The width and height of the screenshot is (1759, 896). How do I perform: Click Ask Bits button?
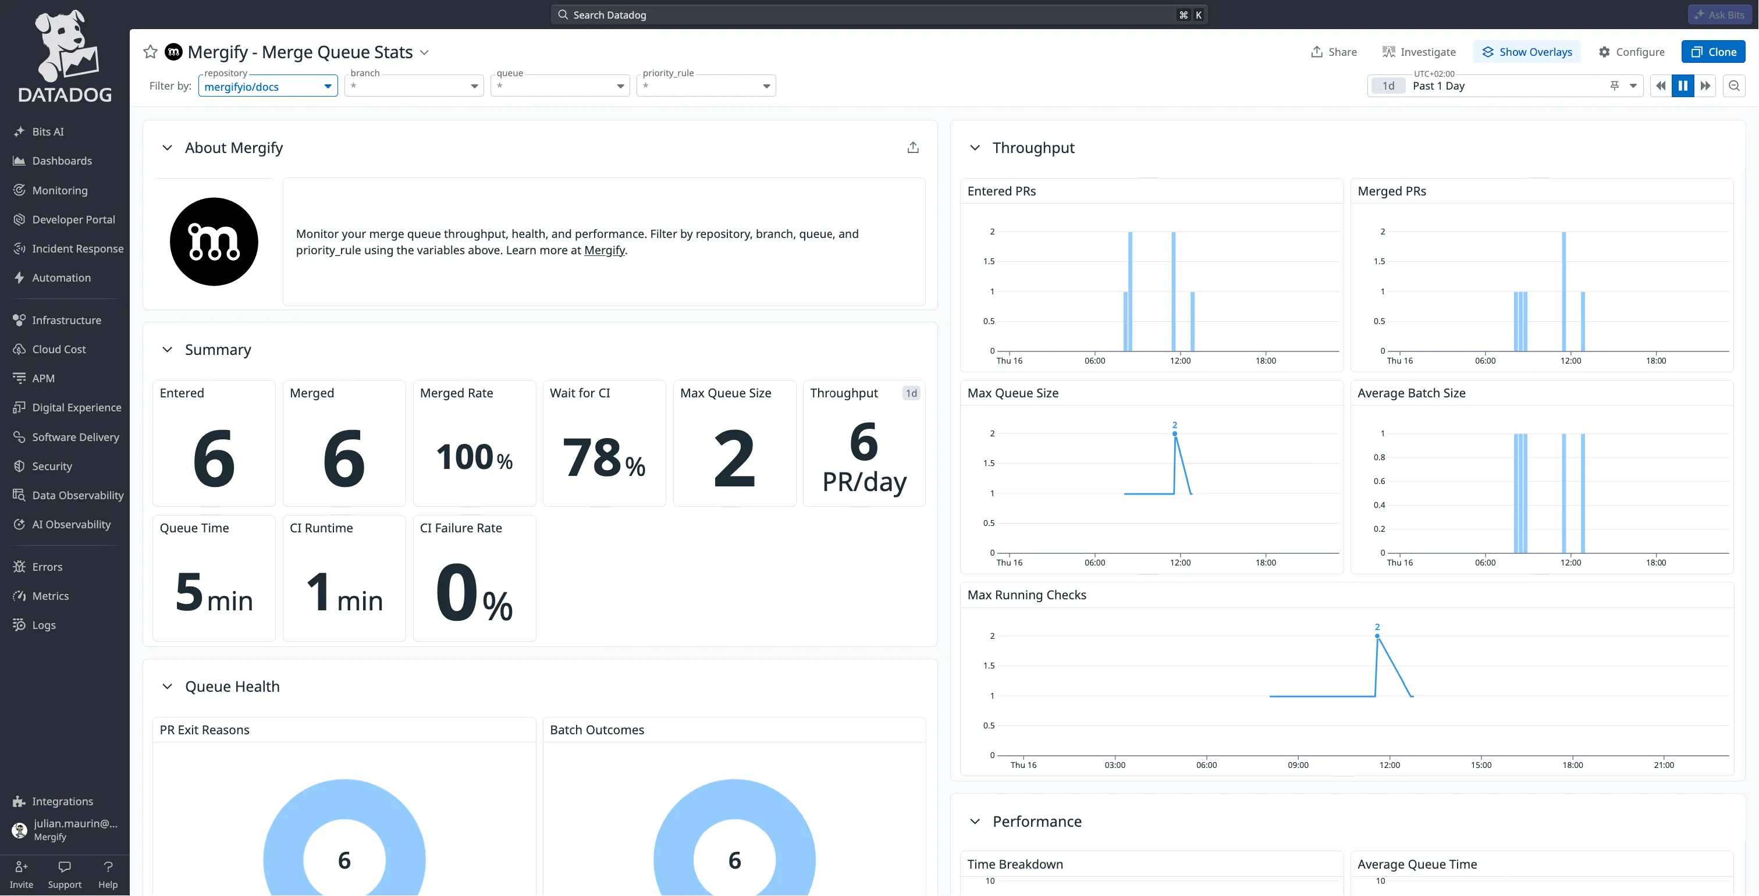pos(1719,15)
